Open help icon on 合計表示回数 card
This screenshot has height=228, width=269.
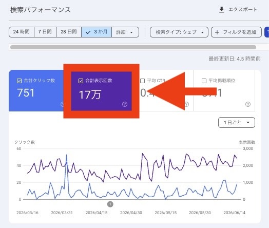pyautogui.click(x=125, y=104)
